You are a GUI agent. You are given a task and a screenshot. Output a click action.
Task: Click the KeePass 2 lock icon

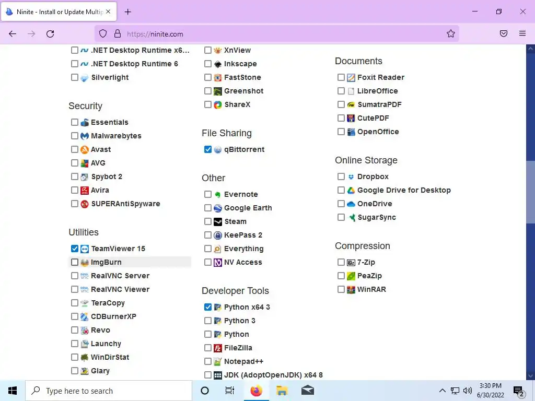[218, 235]
